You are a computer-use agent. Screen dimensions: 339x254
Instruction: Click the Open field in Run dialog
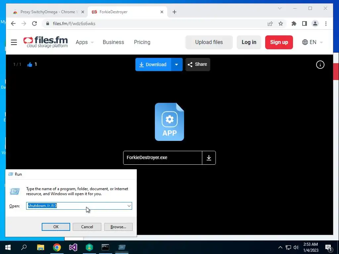[79, 206]
